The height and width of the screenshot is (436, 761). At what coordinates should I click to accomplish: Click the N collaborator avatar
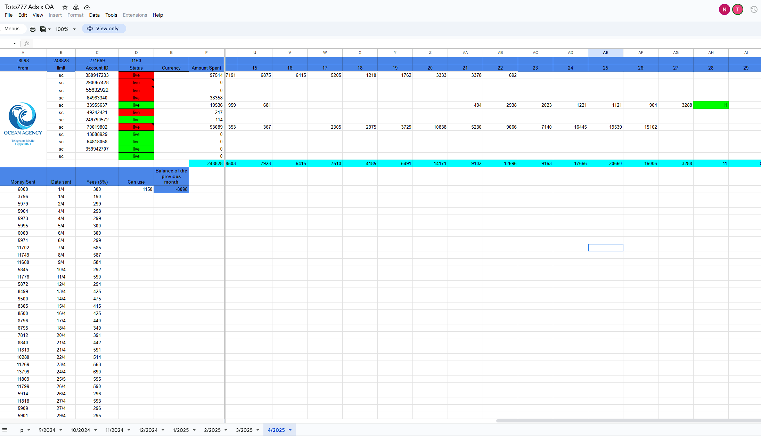(724, 10)
